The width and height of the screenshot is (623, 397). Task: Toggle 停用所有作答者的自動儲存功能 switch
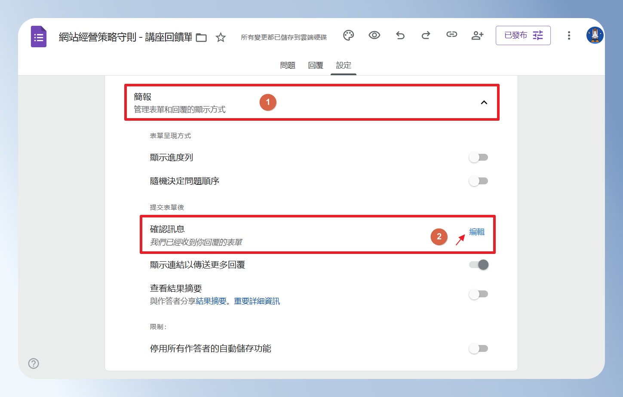pos(479,348)
